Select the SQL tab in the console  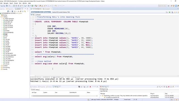(x=33, y=15)
